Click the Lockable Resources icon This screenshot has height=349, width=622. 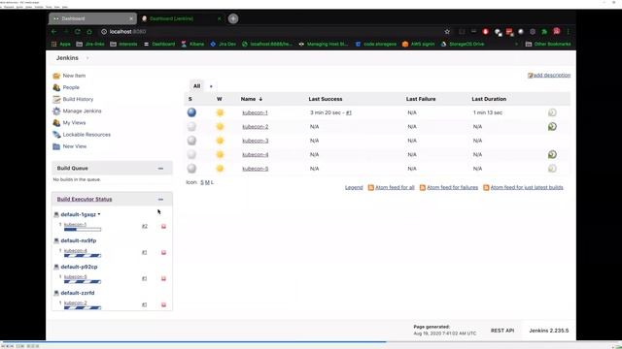56,135
